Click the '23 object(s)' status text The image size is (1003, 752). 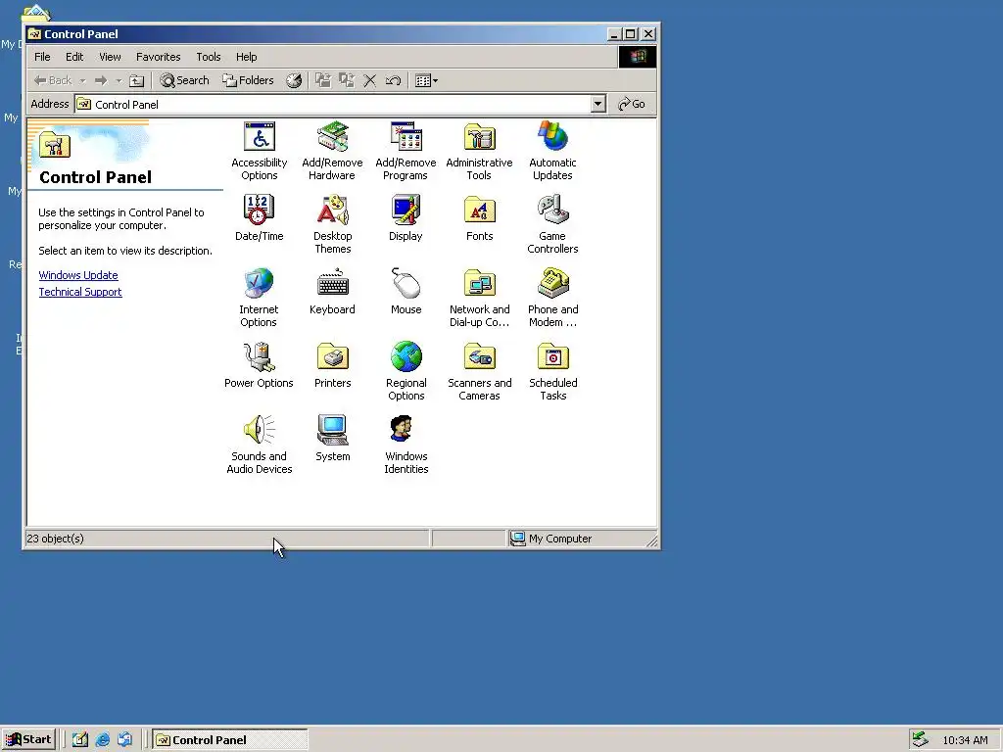pos(55,539)
